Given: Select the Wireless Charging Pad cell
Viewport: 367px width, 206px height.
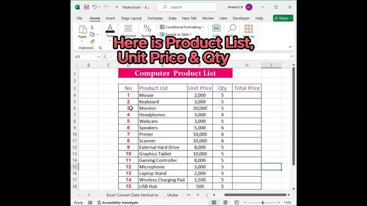Looking at the screenshot, I should coord(163,180).
